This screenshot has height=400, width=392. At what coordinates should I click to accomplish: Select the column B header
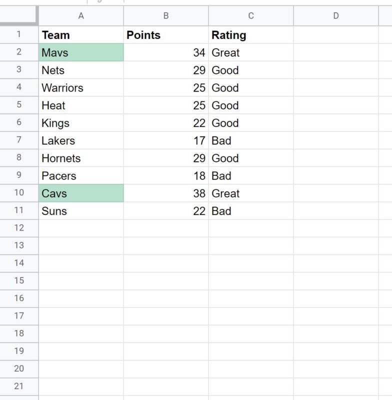click(166, 16)
